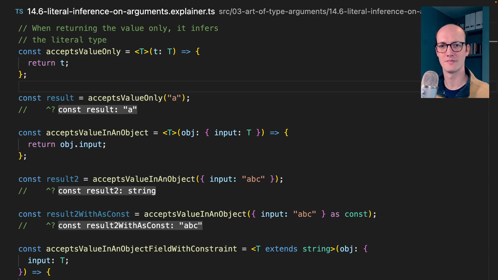This screenshot has height=280, width=498.
Task: Click the "return obj.input;" statement
Action: pos(67,144)
